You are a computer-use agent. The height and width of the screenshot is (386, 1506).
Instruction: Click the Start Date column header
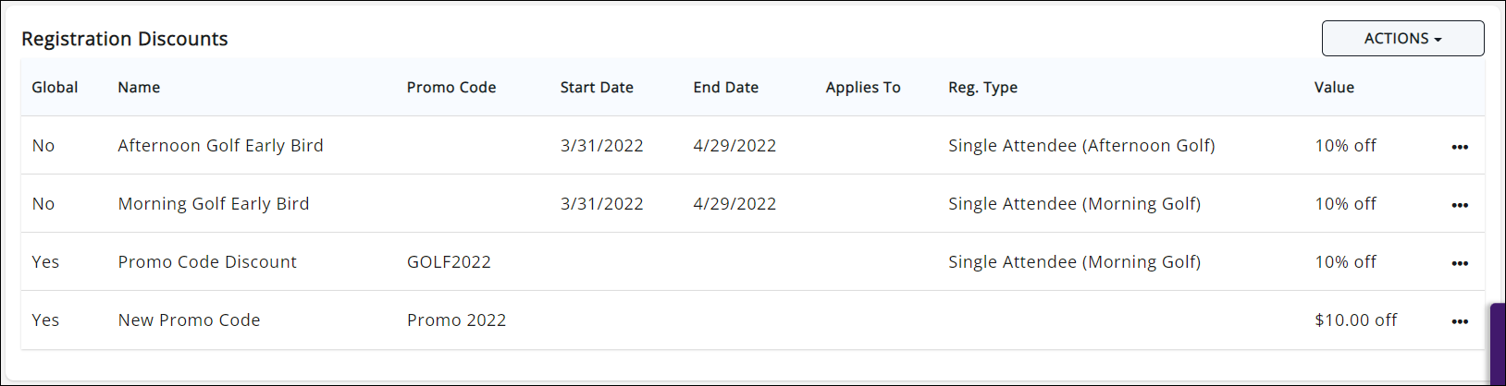tap(597, 88)
